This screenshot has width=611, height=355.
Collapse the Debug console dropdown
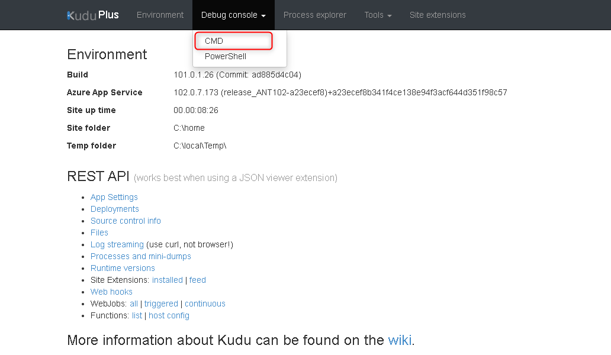(233, 15)
